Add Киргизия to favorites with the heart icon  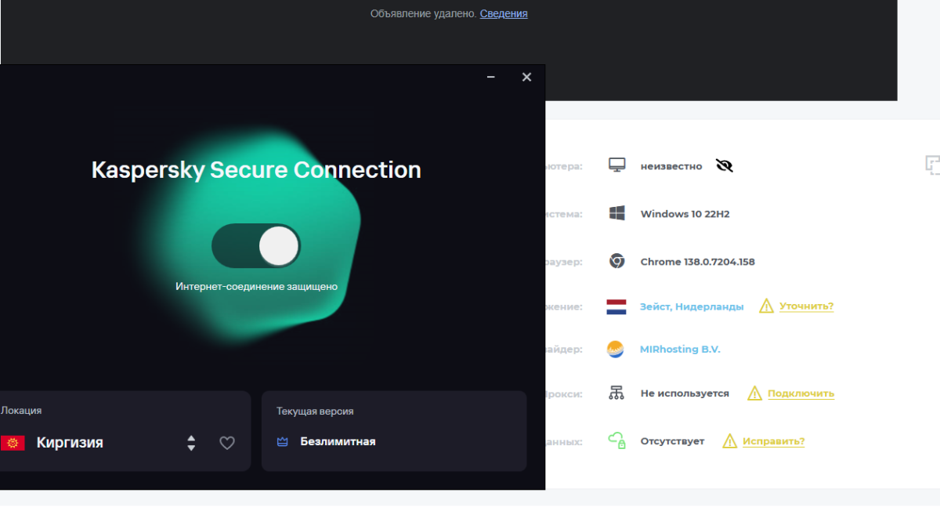[x=227, y=443]
